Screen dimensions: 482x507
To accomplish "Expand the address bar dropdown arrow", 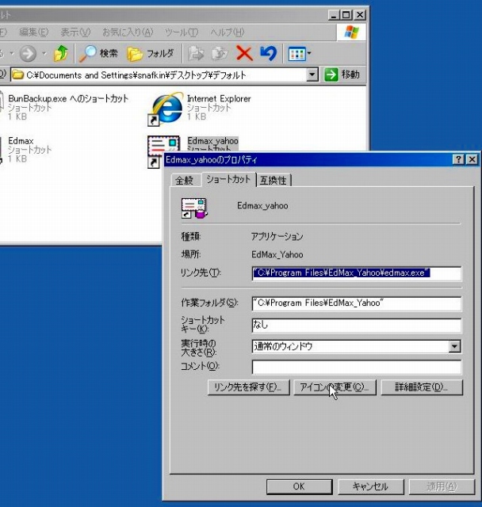I will (x=312, y=75).
